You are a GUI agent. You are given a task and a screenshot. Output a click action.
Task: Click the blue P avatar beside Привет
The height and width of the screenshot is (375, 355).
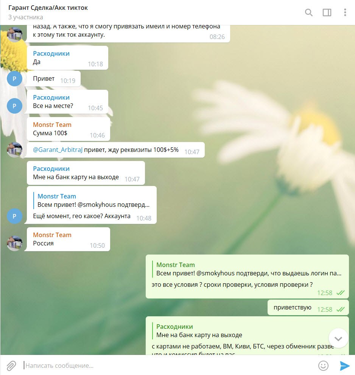pyautogui.click(x=14, y=78)
